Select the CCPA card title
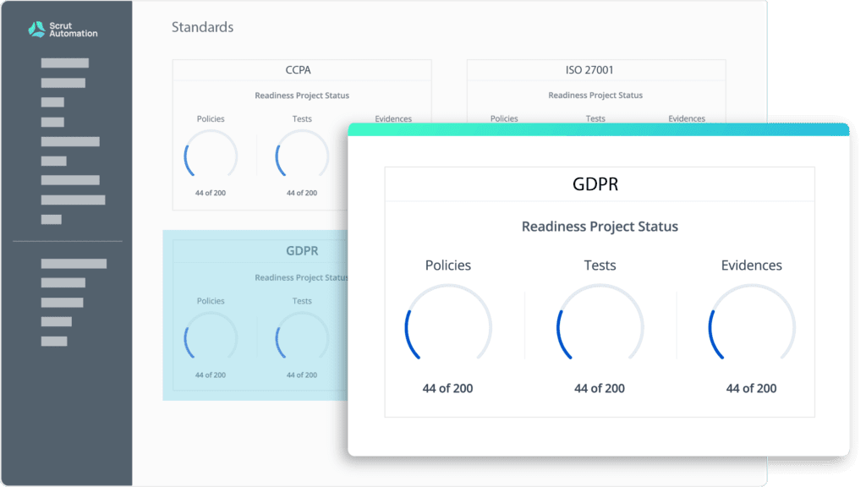 299,70
